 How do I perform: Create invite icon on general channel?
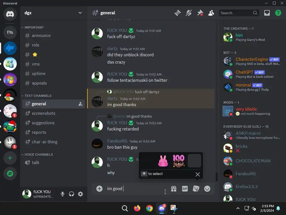(80, 104)
